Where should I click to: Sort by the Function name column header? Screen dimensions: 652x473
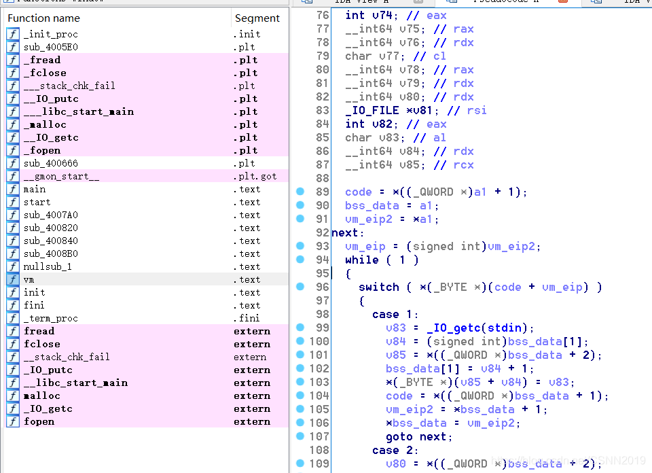click(x=117, y=18)
